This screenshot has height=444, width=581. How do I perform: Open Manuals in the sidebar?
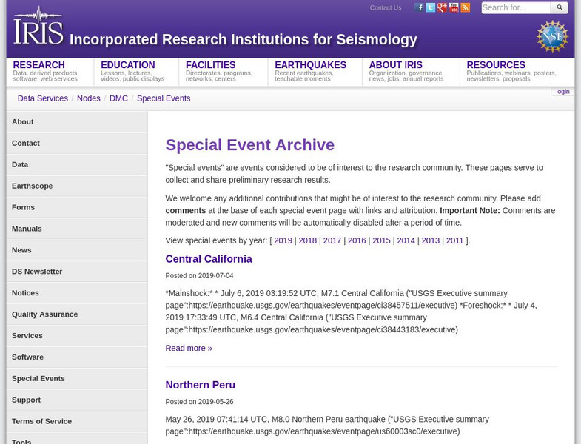click(77, 229)
